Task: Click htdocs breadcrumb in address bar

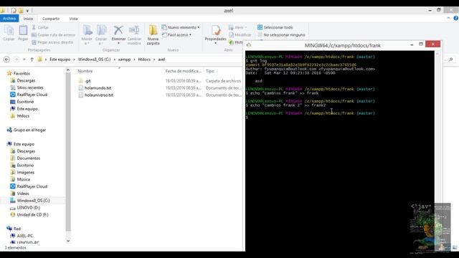Action: point(144,59)
